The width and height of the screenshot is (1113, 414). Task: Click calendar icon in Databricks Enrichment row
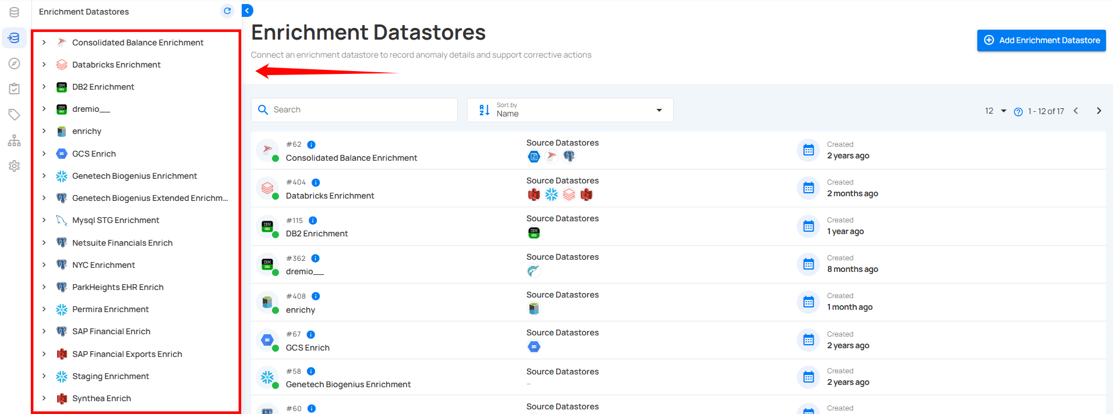click(808, 188)
